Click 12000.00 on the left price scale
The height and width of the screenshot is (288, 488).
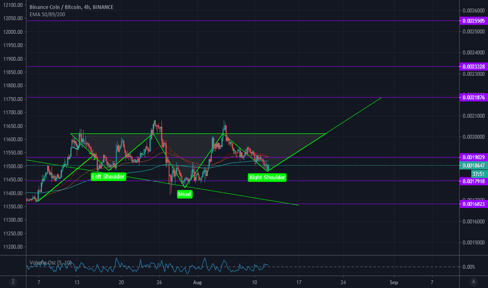[13, 32]
